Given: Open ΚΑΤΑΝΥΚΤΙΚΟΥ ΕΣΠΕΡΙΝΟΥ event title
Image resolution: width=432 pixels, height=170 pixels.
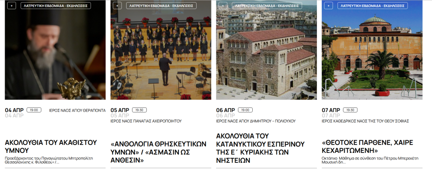Looking at the screenshot, I should tap(260, 148).
